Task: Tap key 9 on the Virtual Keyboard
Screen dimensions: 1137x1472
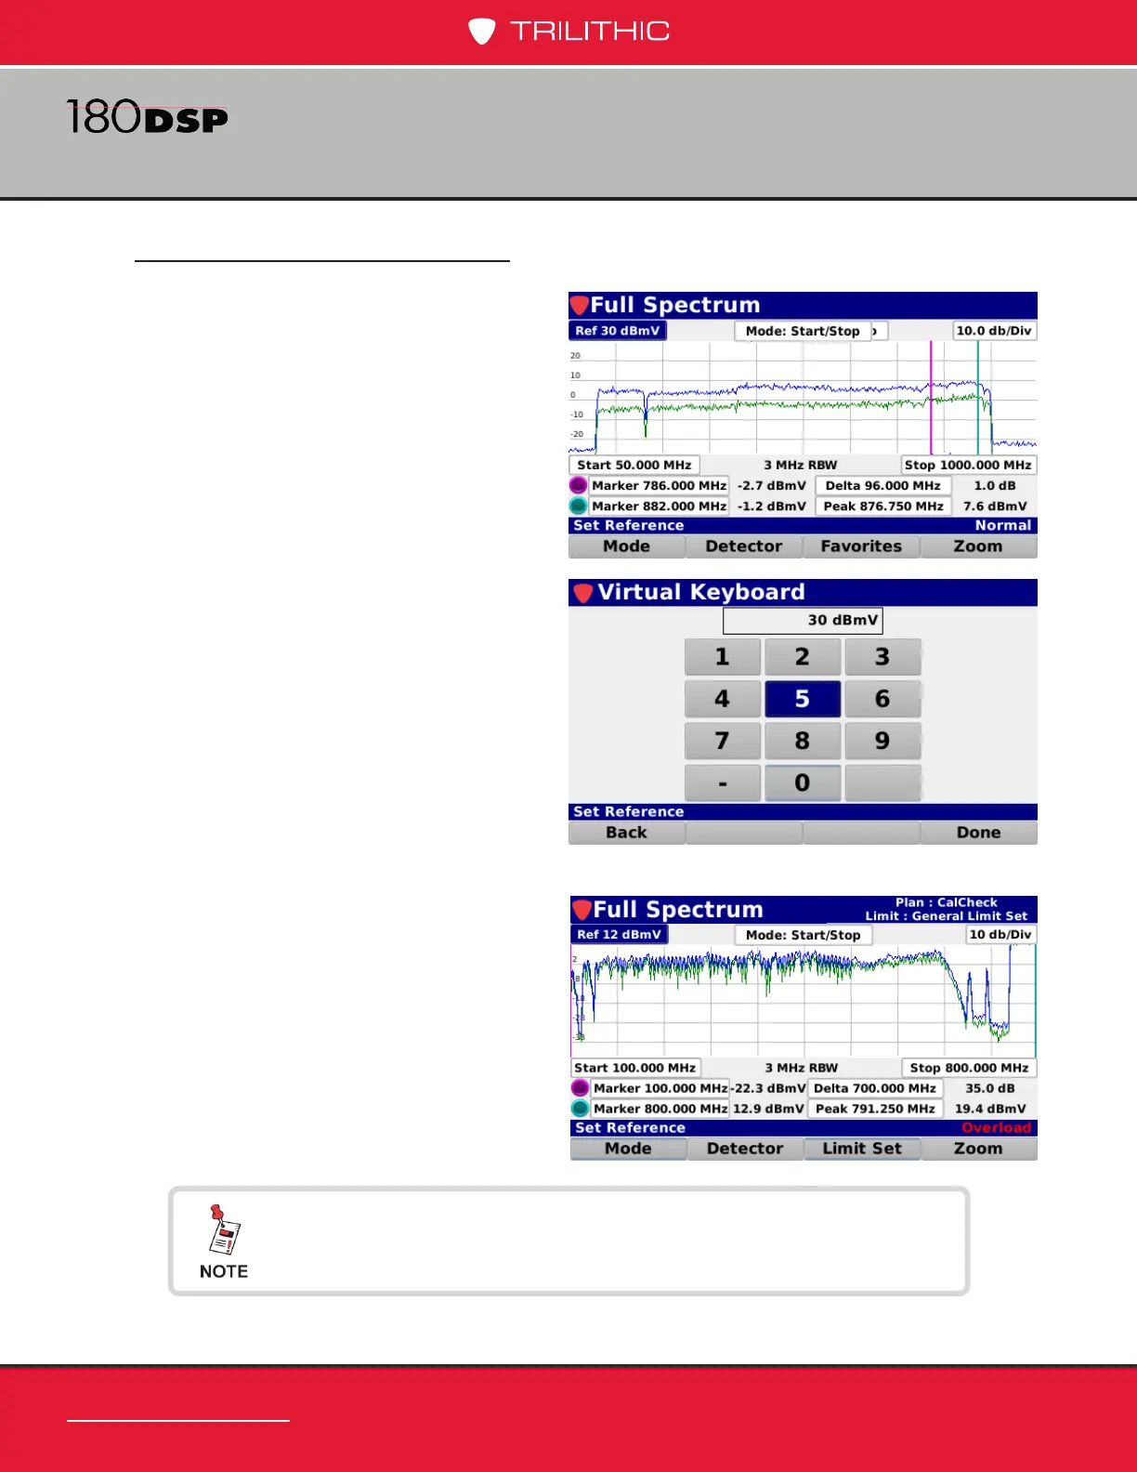Action: [882, 741]
